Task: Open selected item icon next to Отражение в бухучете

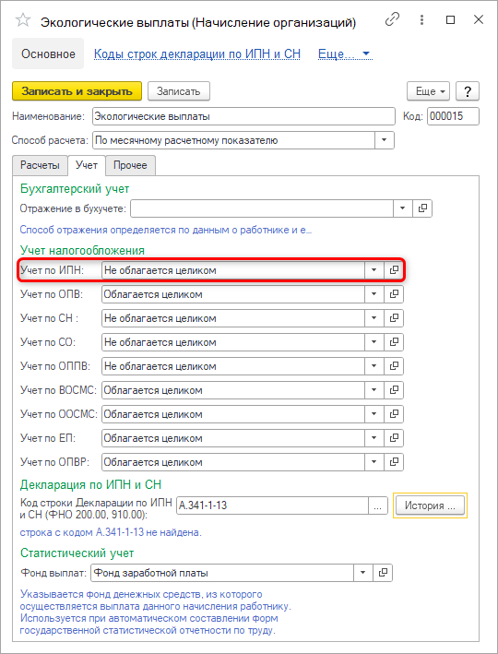Action: tap(422, 208)
